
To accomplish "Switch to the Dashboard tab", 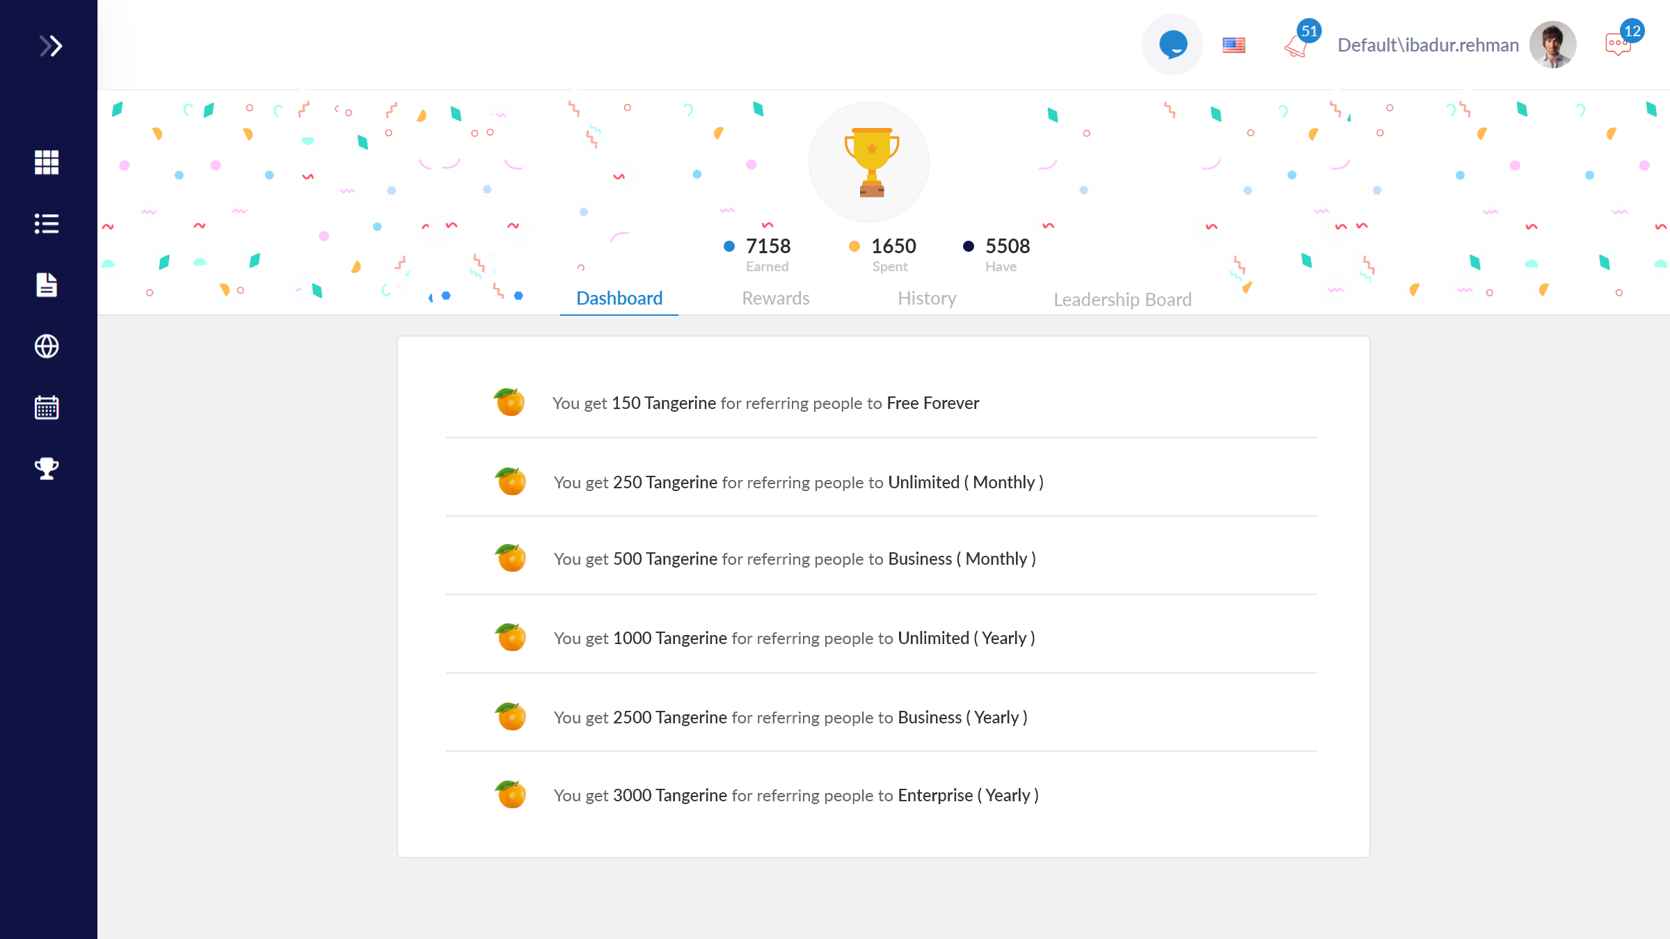I will point(619,298).
